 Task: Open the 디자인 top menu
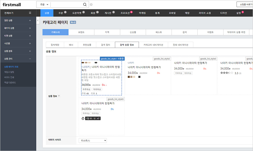[224, 13]
